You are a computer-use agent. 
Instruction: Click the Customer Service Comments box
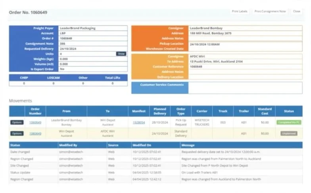coord(245,88)
